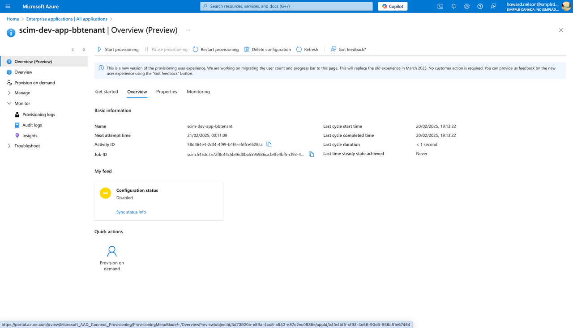This screenshot has height=328, width=573.
Task: Go to Enterprise applications breadcrumb link
Action: point(67,19)
